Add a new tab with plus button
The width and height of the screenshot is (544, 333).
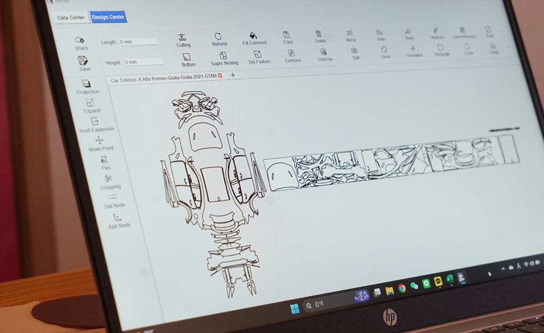point(232,75)
